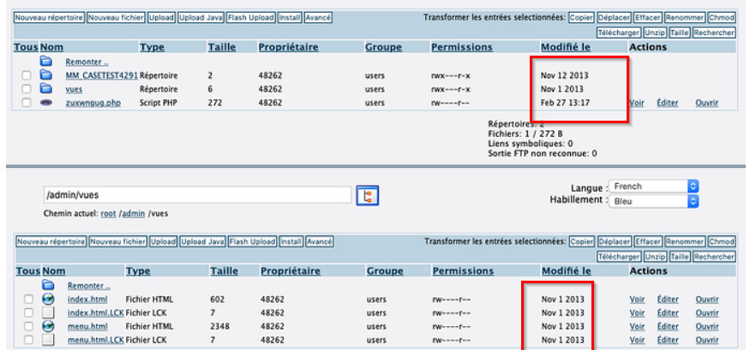The height and width of the screenshot is (350, 756).
Task: Click Ouvrir for the menu.html file
Action: click(x=707, y=327)
